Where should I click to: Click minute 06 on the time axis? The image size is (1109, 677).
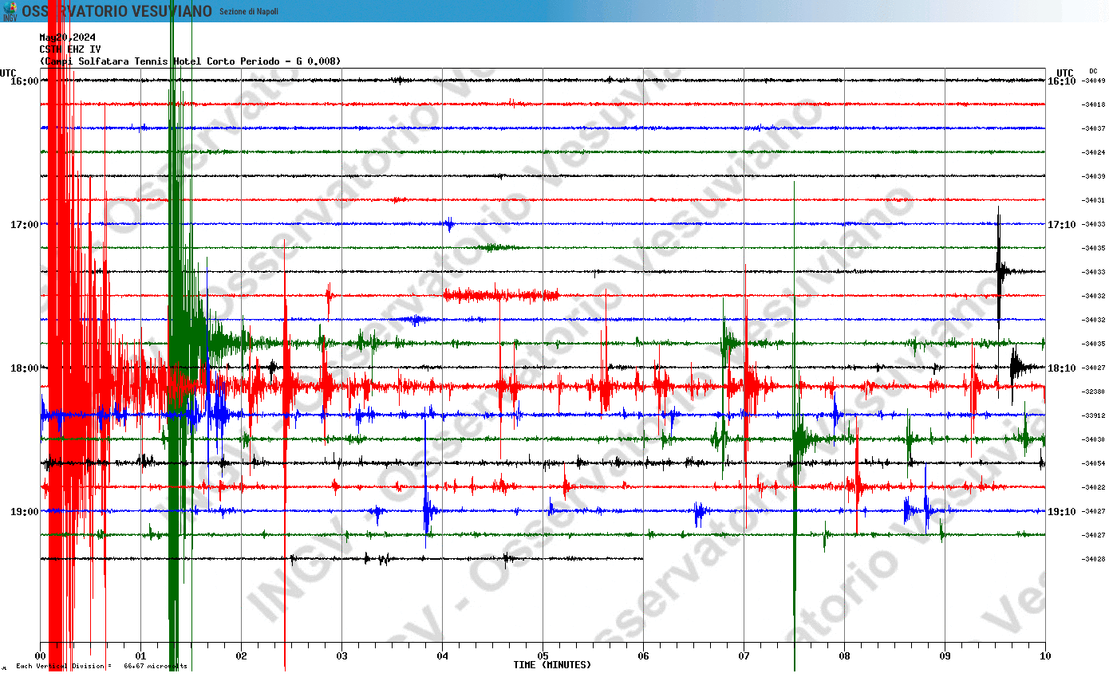click(644, 656)
